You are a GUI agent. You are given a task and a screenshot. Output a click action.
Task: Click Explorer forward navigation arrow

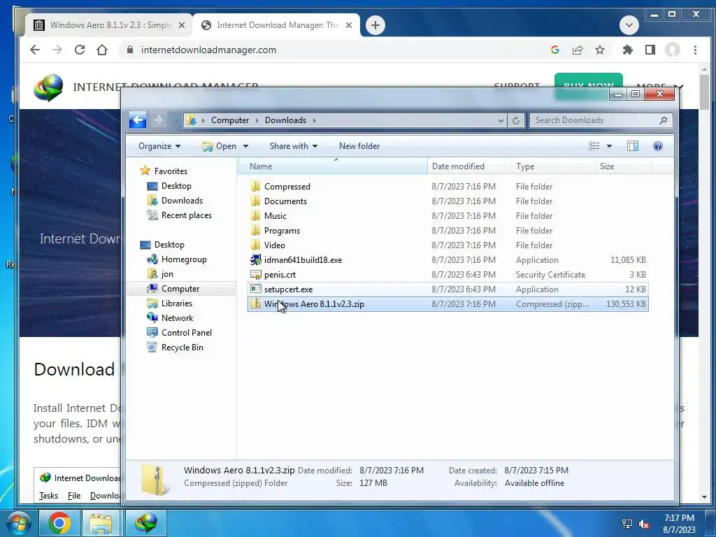(x=158, y=120)
